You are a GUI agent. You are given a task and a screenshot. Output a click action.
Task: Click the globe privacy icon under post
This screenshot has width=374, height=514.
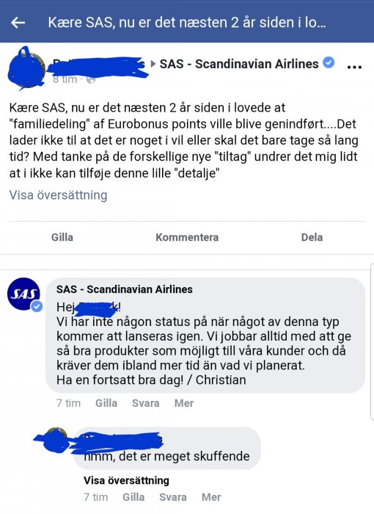(91, 79)
